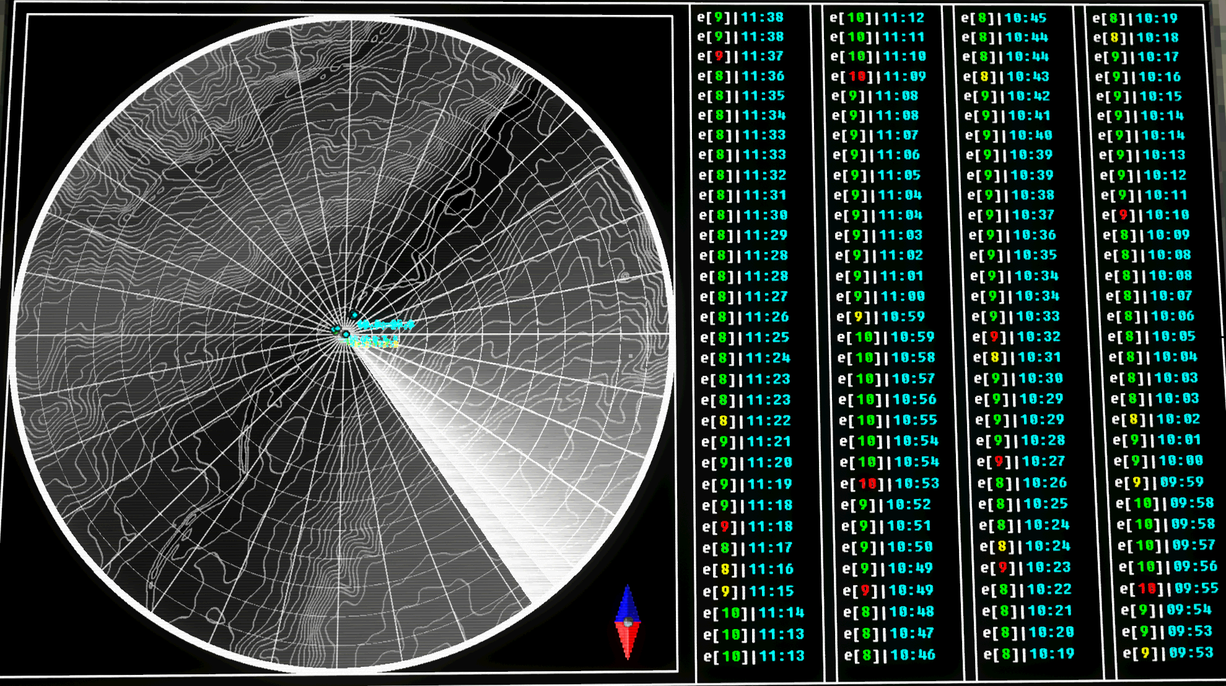Screen dimensions: 1226x686
Task: Select log entry e[8]|11:36
Action: [x=741, y=76]
